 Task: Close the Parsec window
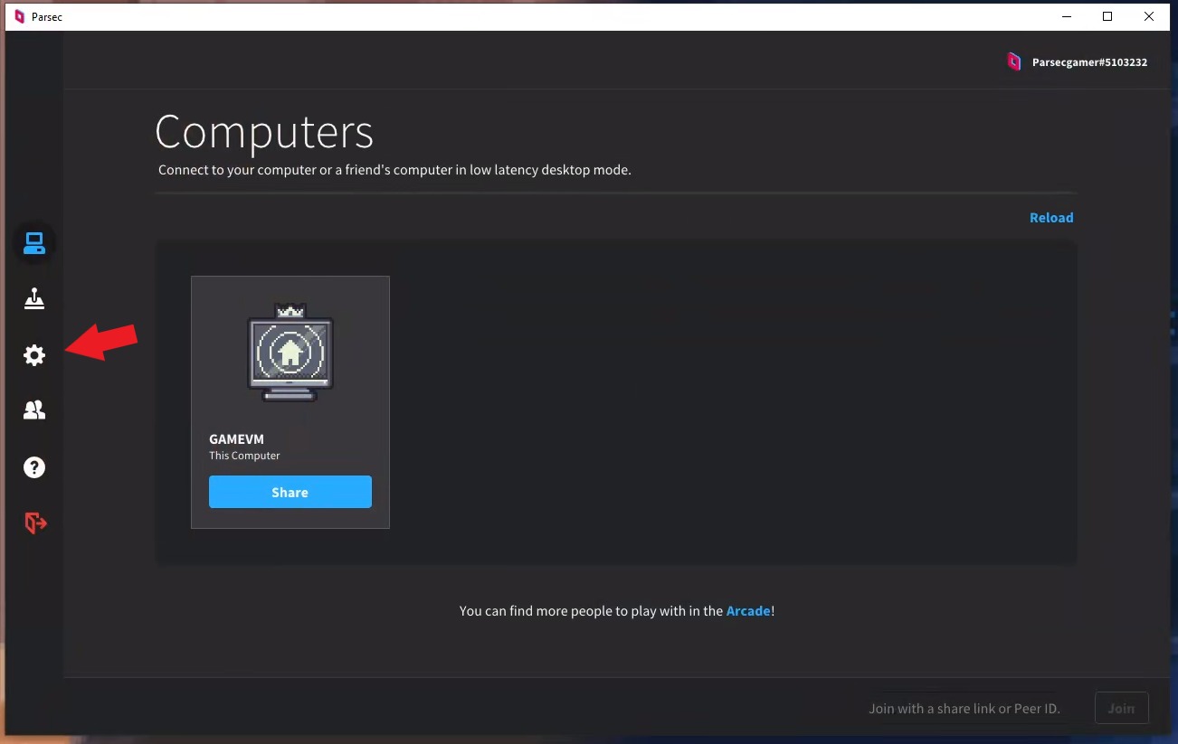[1149, 16]
